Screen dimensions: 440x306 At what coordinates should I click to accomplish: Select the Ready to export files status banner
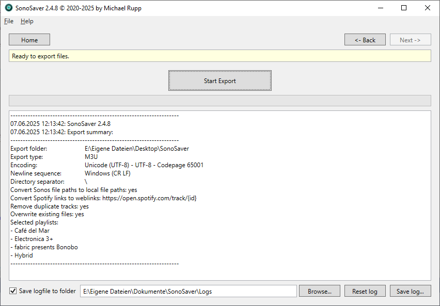coord(219,56)
